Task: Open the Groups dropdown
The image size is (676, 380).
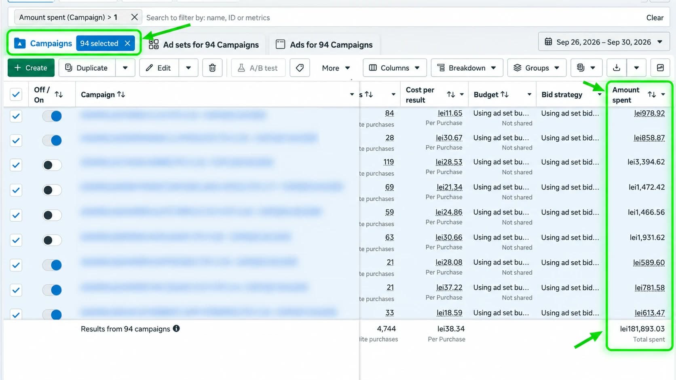Action: [537, 68]
